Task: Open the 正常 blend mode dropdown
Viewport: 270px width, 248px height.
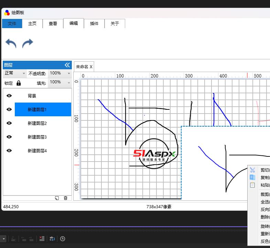Action: [14, 73]
